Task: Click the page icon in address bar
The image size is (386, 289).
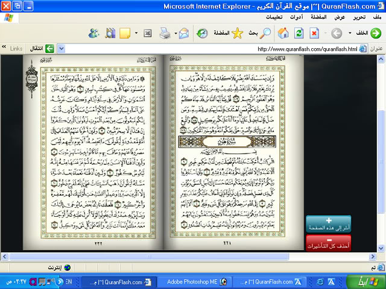Action: (x=363, y=49)
